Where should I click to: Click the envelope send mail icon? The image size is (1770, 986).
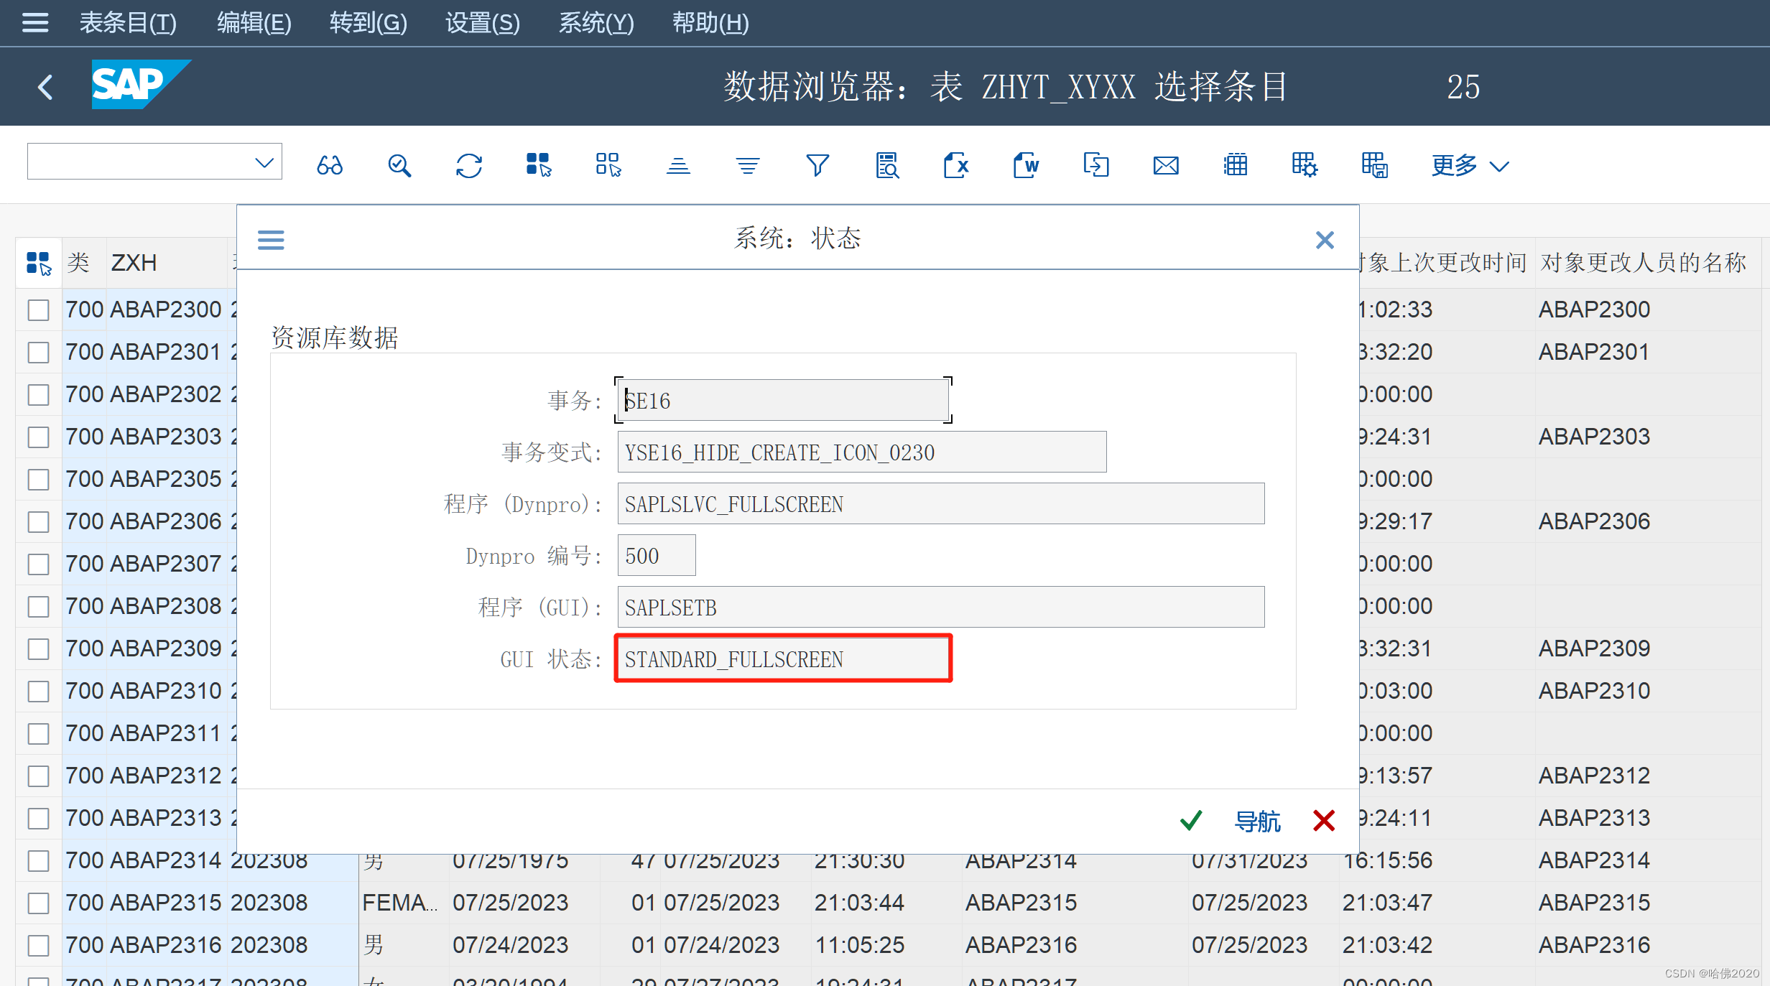click(1165, 166)
